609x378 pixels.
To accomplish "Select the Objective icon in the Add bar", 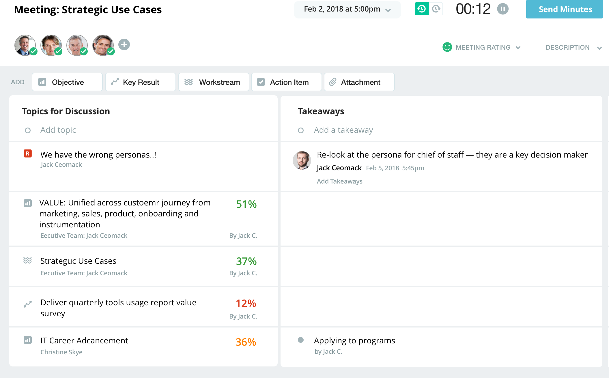I will click(42, 82).
